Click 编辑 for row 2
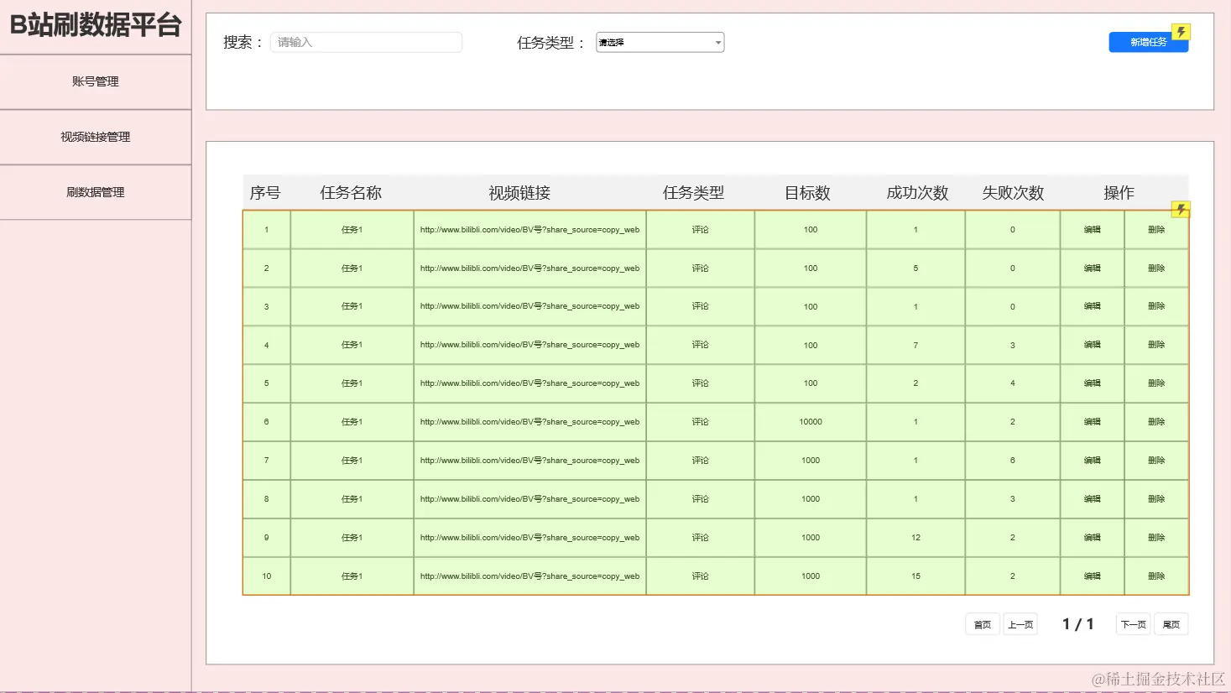The image size is (1231, 693). [x=1092, y=268]
